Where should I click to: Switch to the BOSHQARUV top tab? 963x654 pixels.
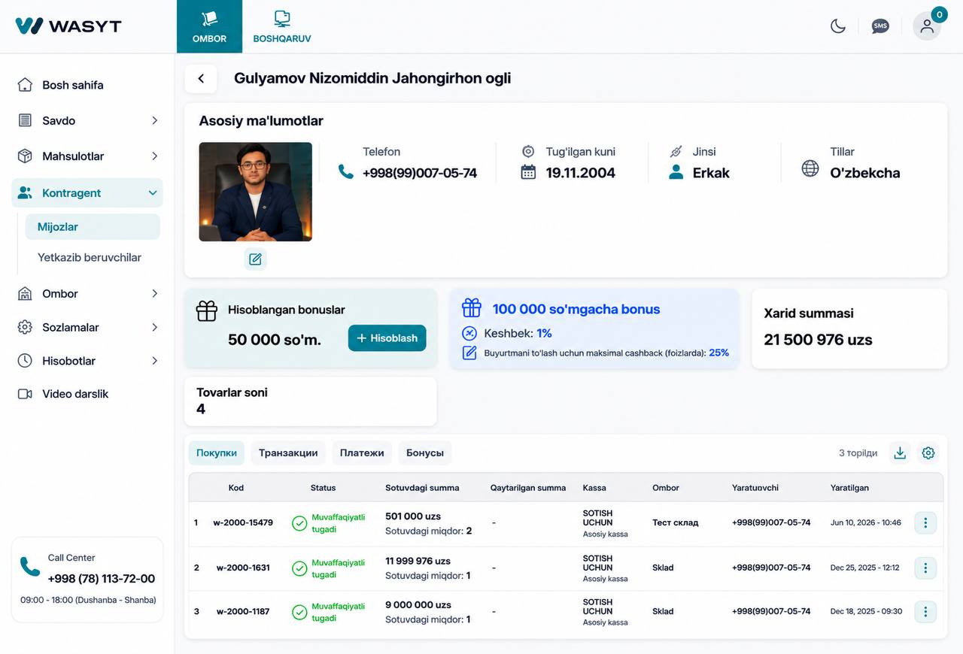[282, 26]
